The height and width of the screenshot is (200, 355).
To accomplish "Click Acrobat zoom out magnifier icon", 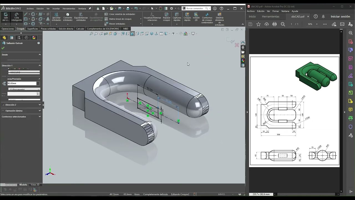I will pos(283,24).
